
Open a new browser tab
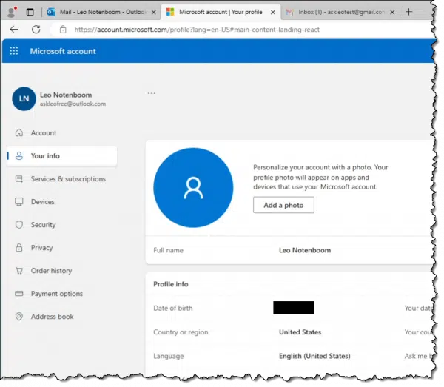pos(408,12)
